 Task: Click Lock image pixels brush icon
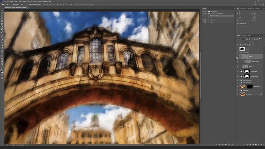(x=243, y=45)
